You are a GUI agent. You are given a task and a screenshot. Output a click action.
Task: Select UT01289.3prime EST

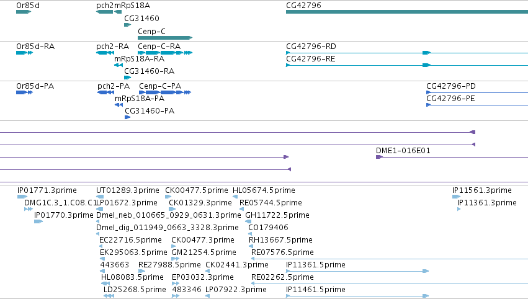pos(100,197)
